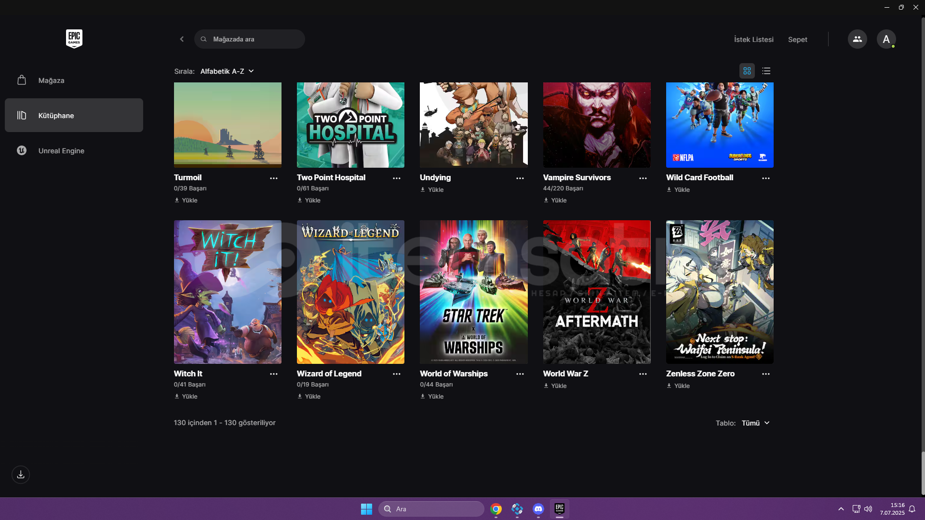Viewport: 925px width, 520px height.
Task: Open the notification bell in taskbar
Action: (912, 509)
